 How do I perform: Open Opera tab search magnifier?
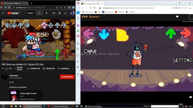click(x=180, y=3)
